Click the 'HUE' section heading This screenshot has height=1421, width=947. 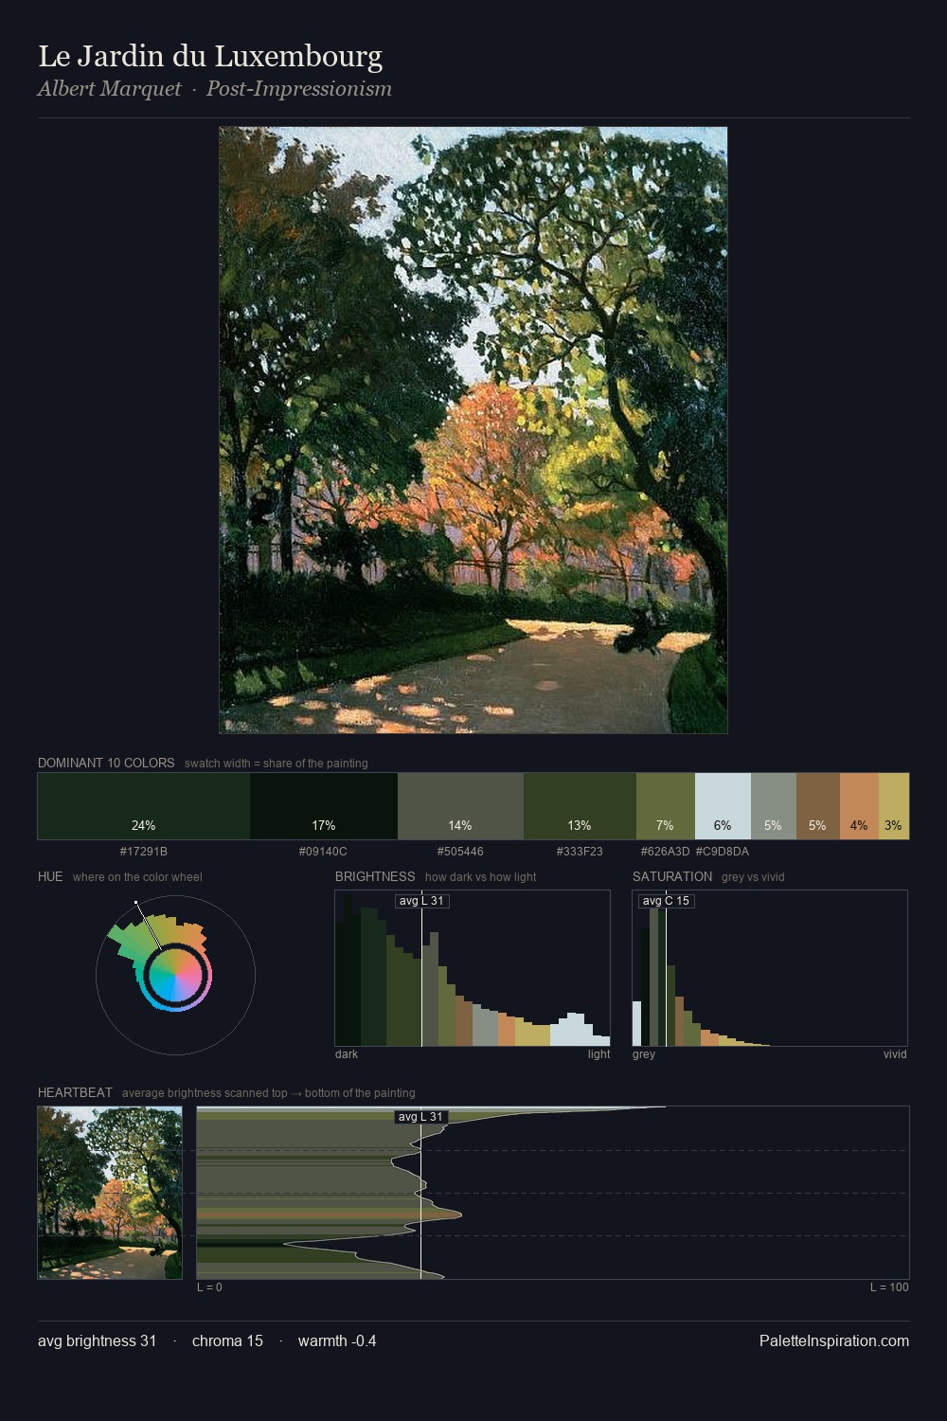coord(50,876)
